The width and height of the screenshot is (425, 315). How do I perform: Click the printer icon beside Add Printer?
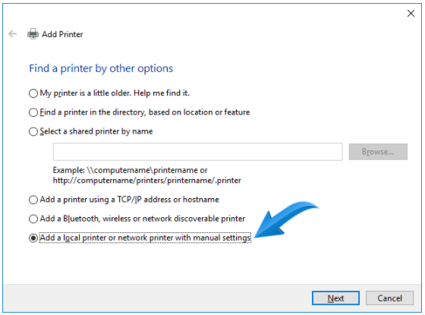33,34
